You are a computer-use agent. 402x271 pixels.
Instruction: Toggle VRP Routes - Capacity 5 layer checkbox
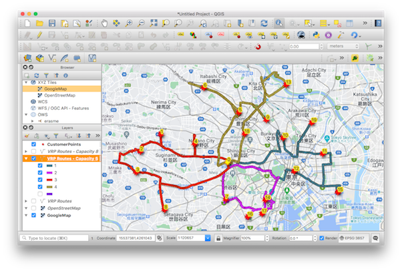33,158
